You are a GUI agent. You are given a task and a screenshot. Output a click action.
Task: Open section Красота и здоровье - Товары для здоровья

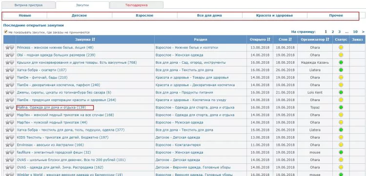click(x=192, y=77)
